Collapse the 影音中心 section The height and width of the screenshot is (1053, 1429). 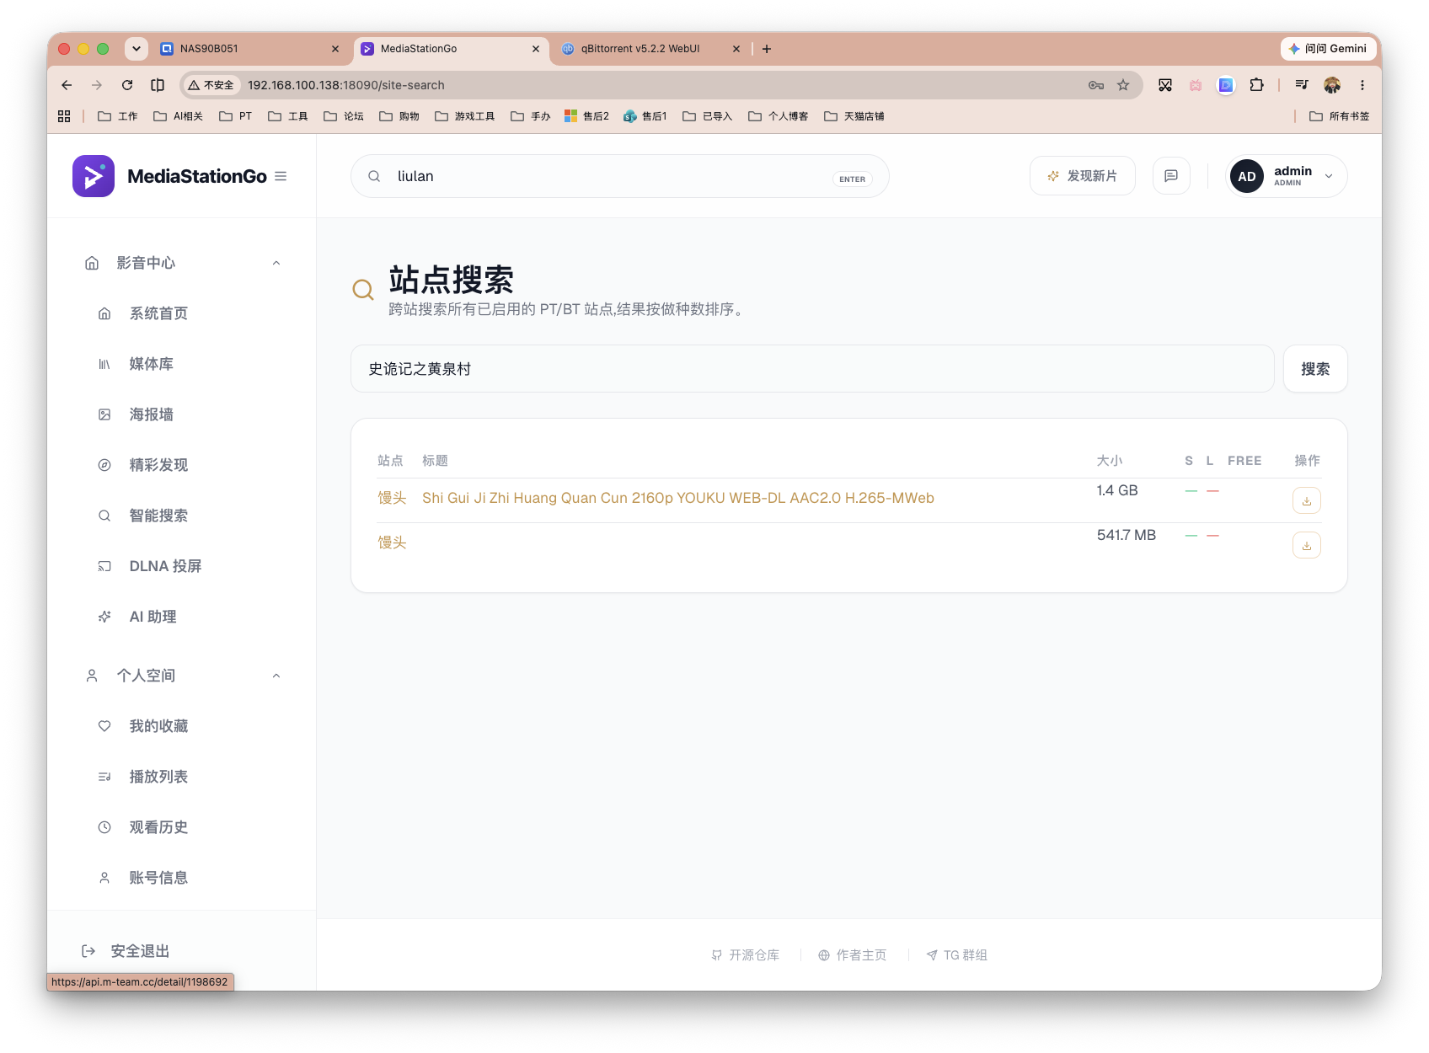coord(276,263)
